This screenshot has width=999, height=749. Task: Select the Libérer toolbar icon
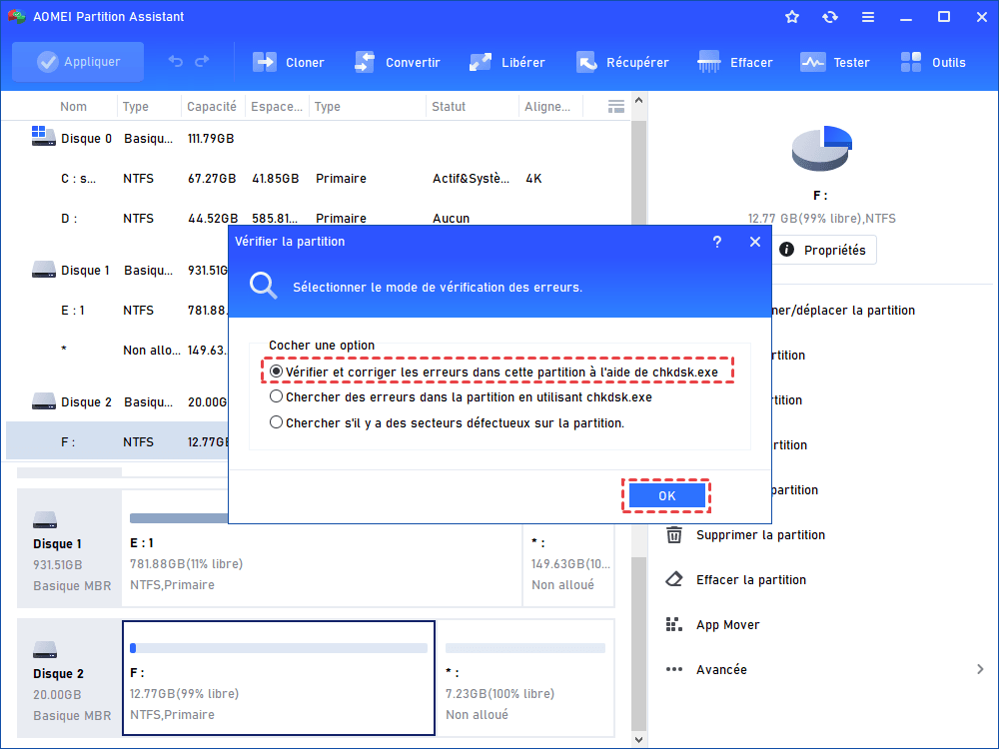coord(481,62)
